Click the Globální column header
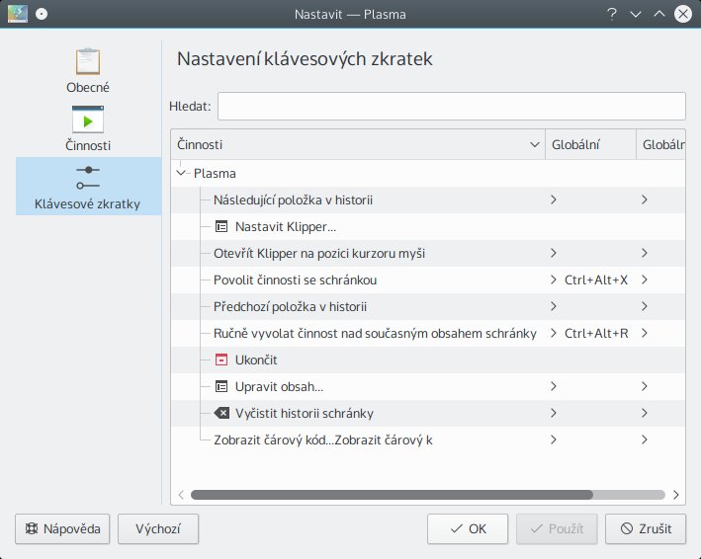This screenshot has height=559, width=701. pos(590,145)
